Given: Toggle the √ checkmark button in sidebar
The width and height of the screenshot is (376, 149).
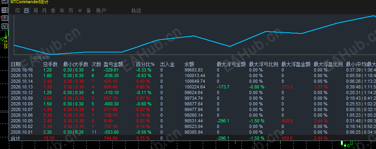Looking at the screenshot, I should tap(4, 26).
